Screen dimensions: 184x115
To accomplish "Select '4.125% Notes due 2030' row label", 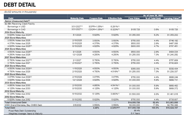I will tap(19, 88).
